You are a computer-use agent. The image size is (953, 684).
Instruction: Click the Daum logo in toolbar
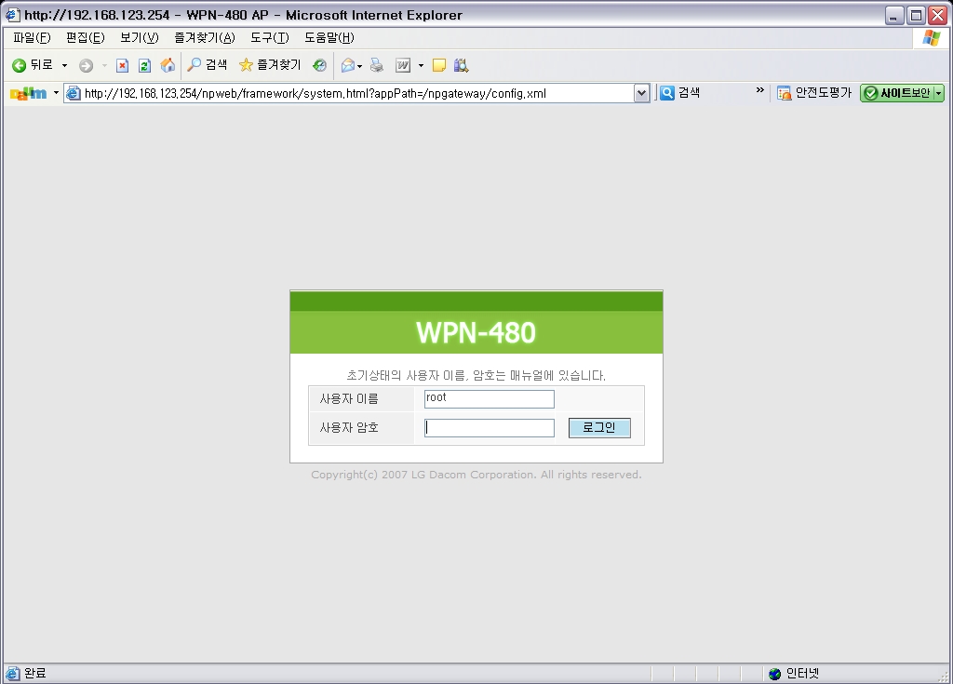click(x=28, y=93)
